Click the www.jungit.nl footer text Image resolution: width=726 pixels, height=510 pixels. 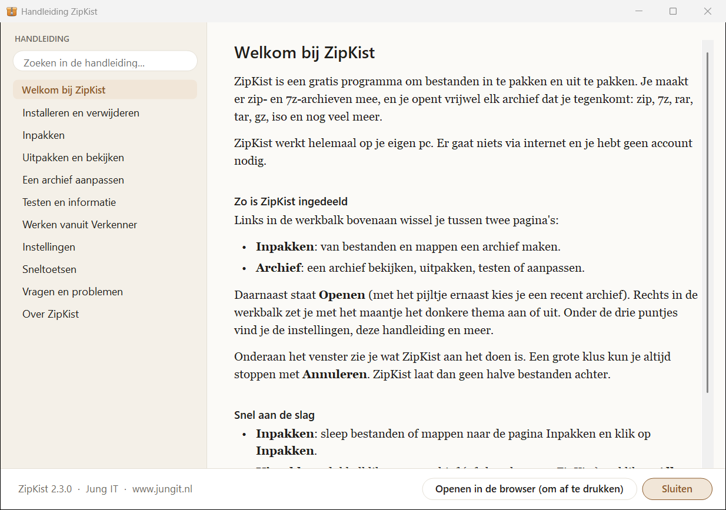[x=162, y=489]
